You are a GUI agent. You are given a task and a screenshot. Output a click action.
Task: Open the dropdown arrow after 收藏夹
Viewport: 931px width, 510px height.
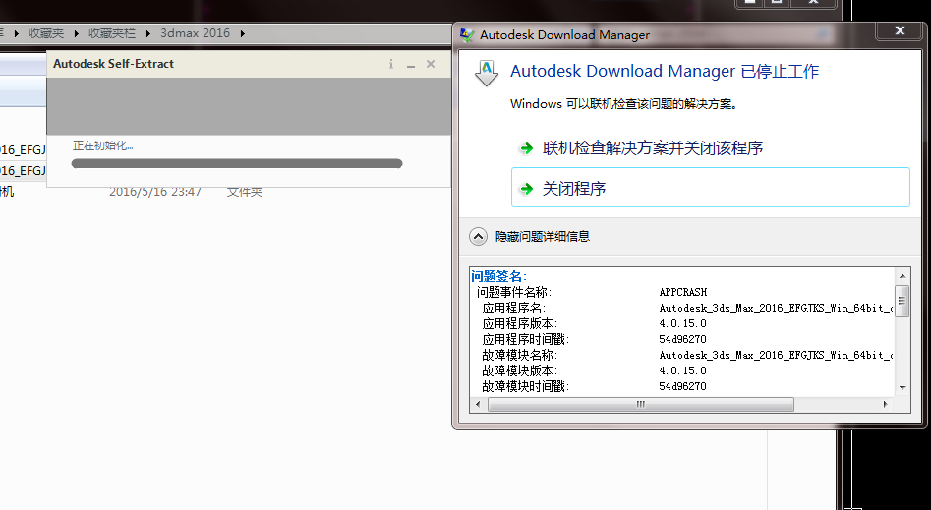(76, 33)
